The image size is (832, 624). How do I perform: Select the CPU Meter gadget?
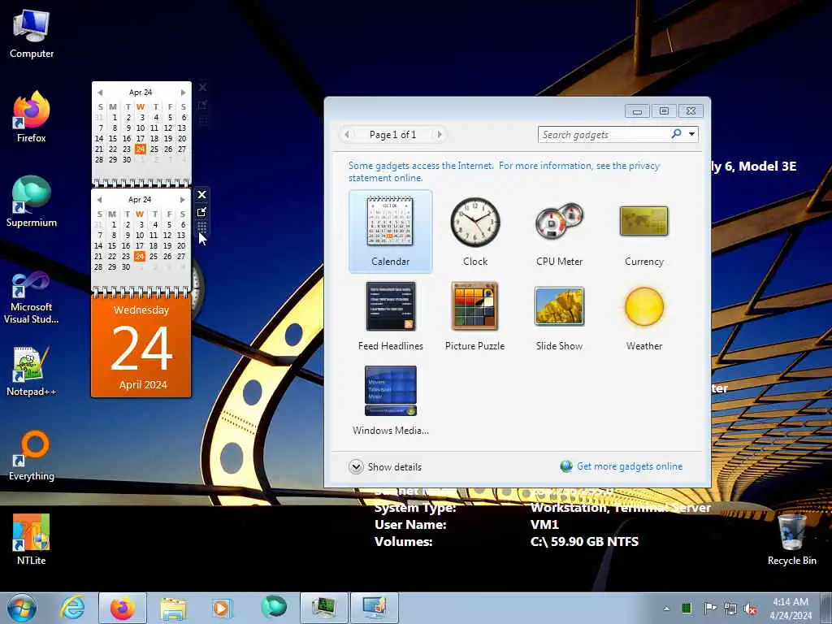pos(559,232)
